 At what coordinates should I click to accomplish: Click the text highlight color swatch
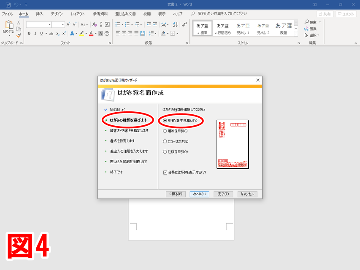81,33
